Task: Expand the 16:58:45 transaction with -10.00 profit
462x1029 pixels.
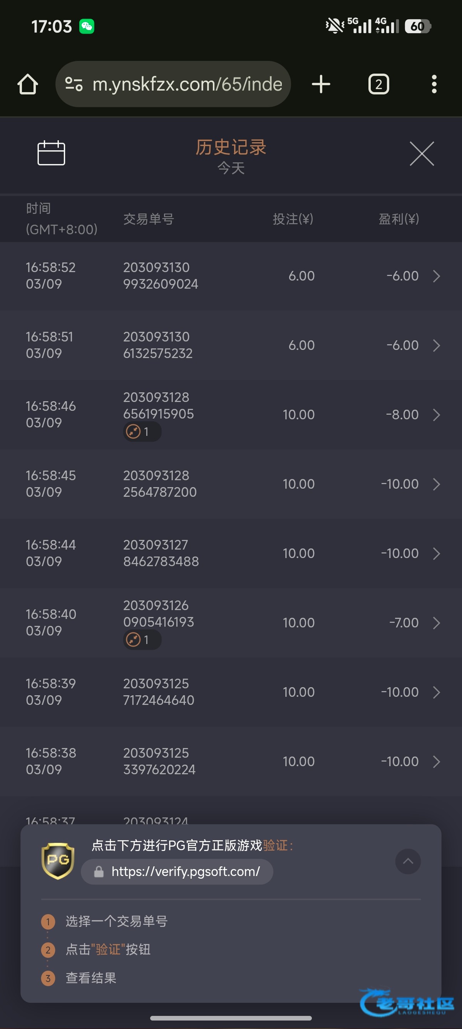Action: pyautogui.click(x=437, y=484)
